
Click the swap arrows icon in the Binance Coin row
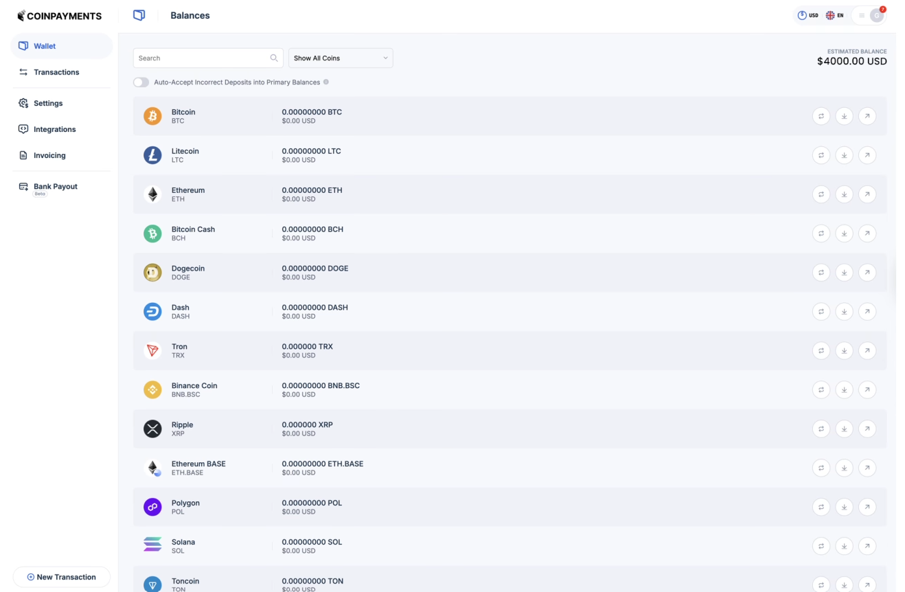[x=821, y=390]
